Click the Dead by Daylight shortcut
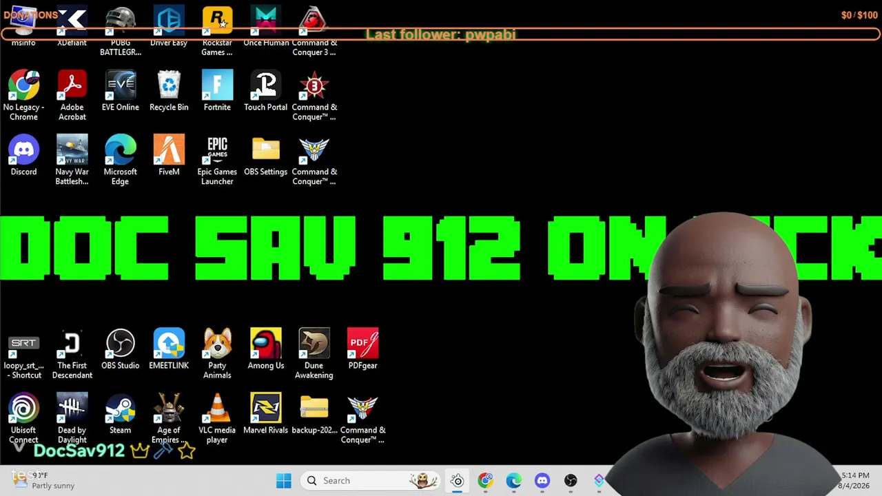The height and width of the screenshot is (496, 882). 72,418
